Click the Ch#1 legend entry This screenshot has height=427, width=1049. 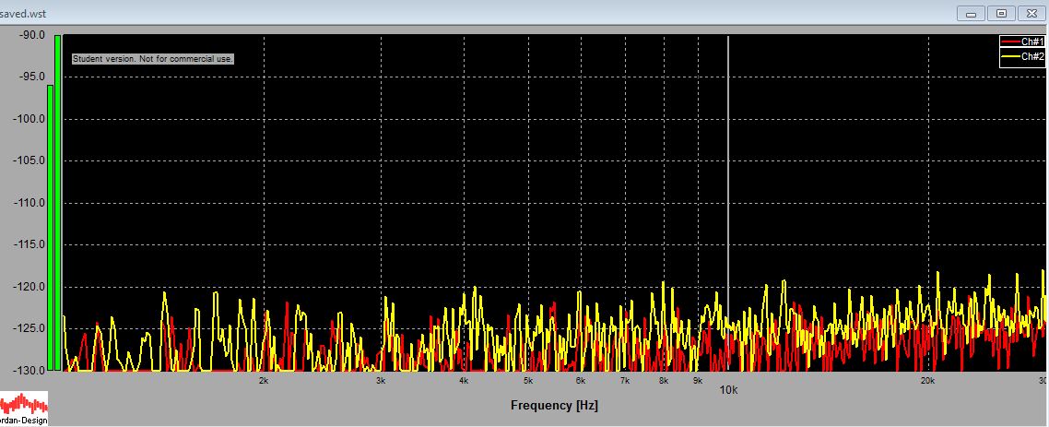[1022, 42]
